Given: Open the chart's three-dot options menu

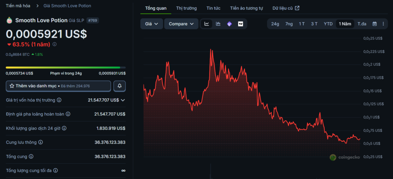Looking at the screenshot, I should pos(383,24).
